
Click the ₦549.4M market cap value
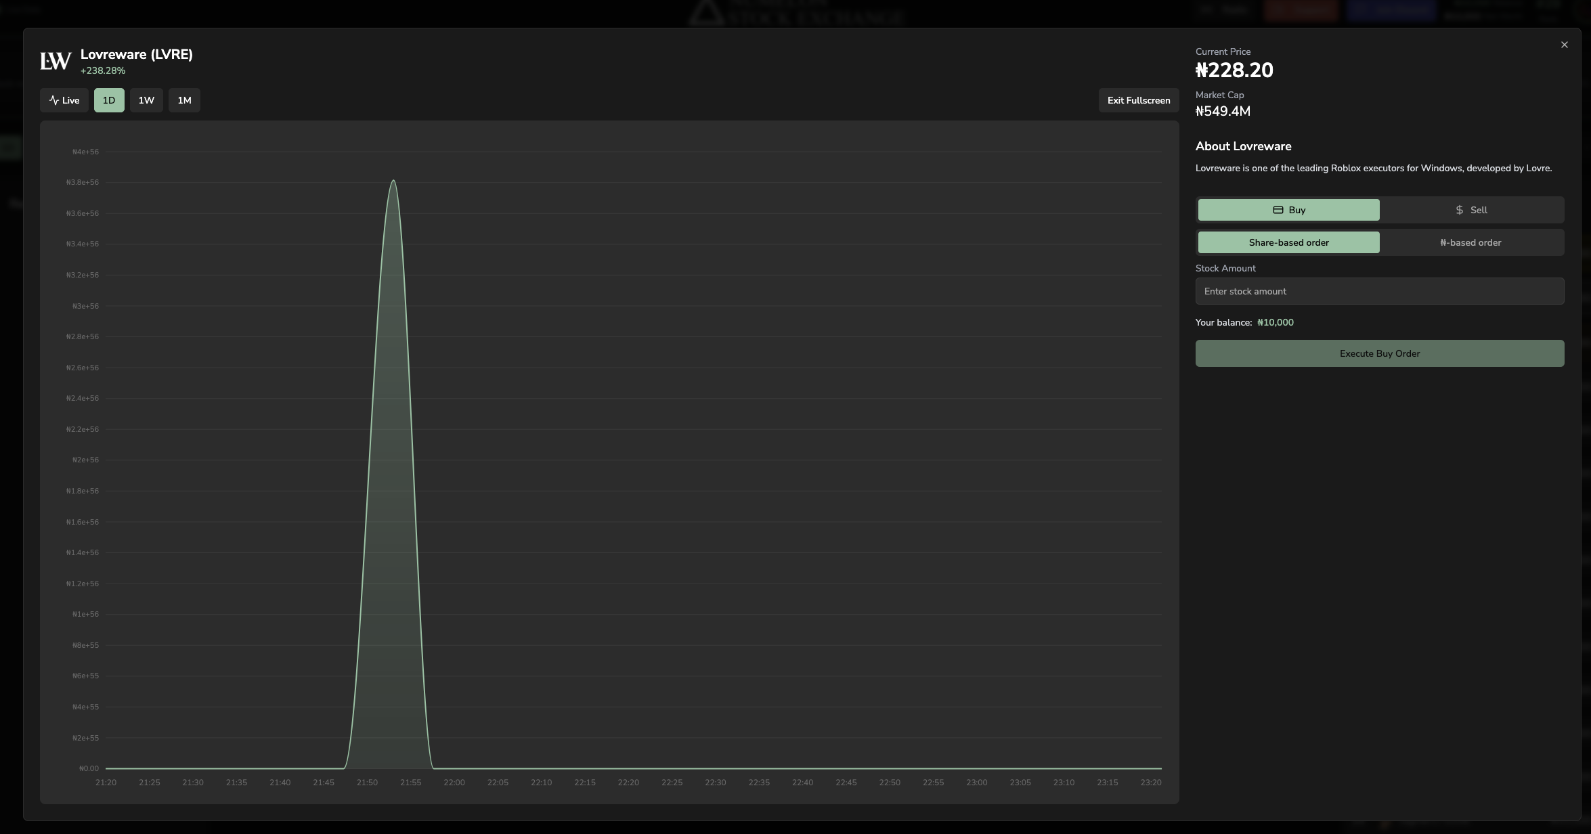coord(1223,111)
